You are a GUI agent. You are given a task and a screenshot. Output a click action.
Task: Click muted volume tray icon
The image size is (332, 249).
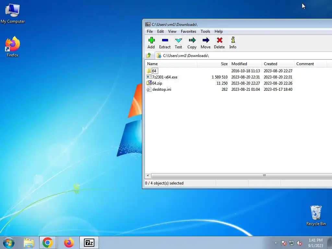point(299,243)
